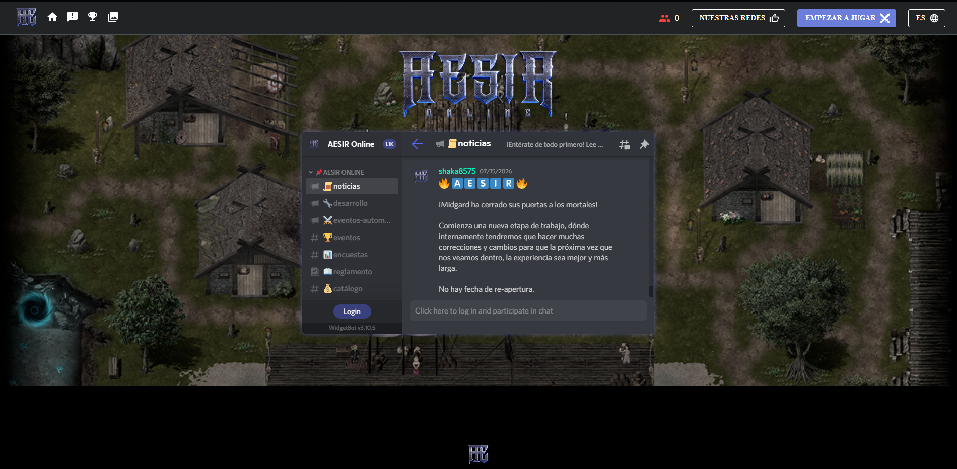This screenshot has height=469, width=957.
Task: Click the AESIR emblem in the footer divider
Action: pos(478,454)
